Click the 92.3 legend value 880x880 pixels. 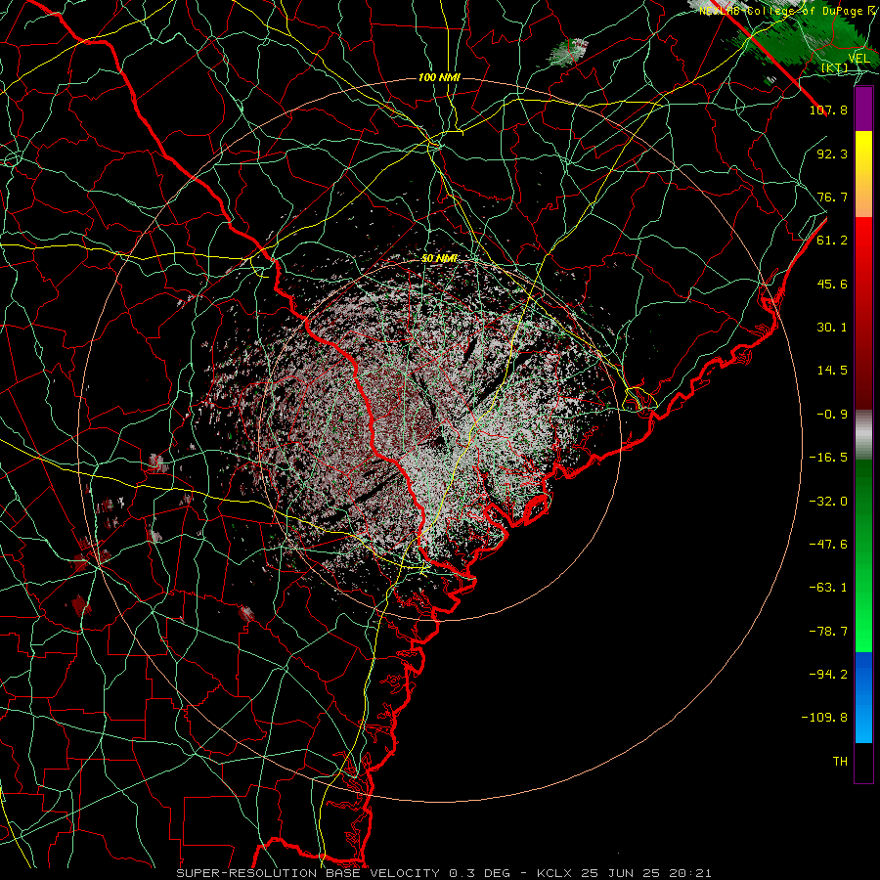pyautogui.click(x=832, y=154)
